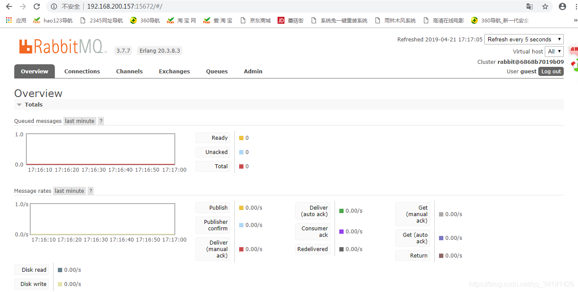This screenshot has width=578, height=292.
Task: Click the RabbitMQ logo
Action: 62,47
